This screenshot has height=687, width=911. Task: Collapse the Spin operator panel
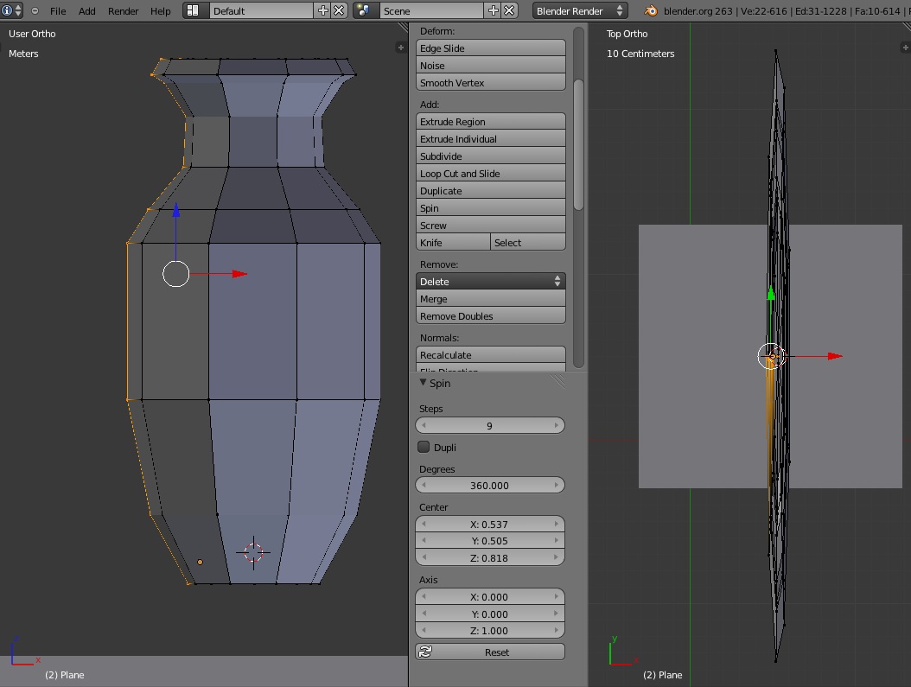pyautogui.click(x=424, y=383)
